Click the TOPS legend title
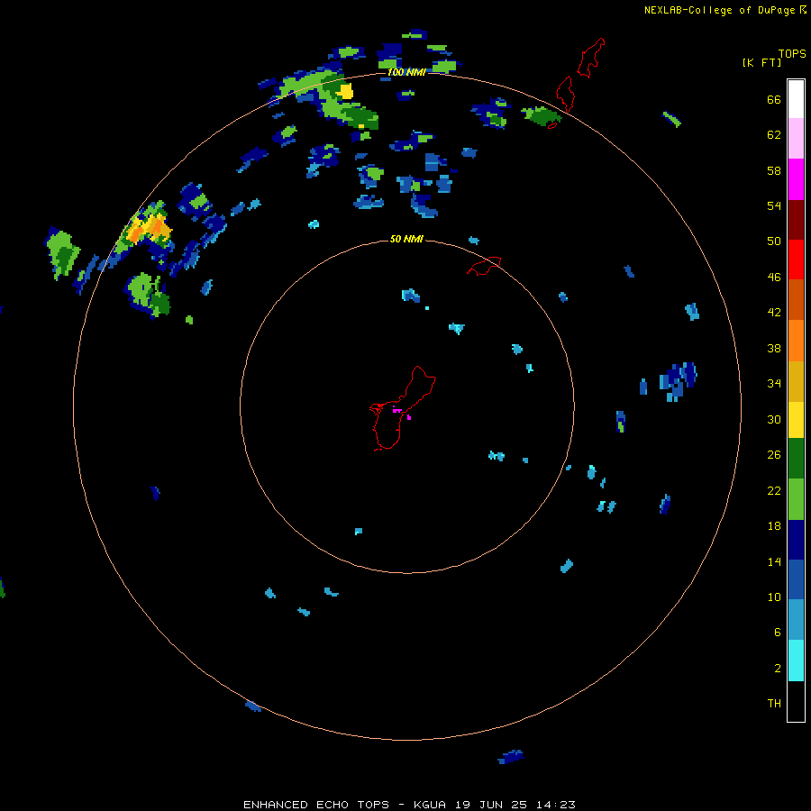The width and height of the screenshot is (811, 811). click(x=792, y=54)
